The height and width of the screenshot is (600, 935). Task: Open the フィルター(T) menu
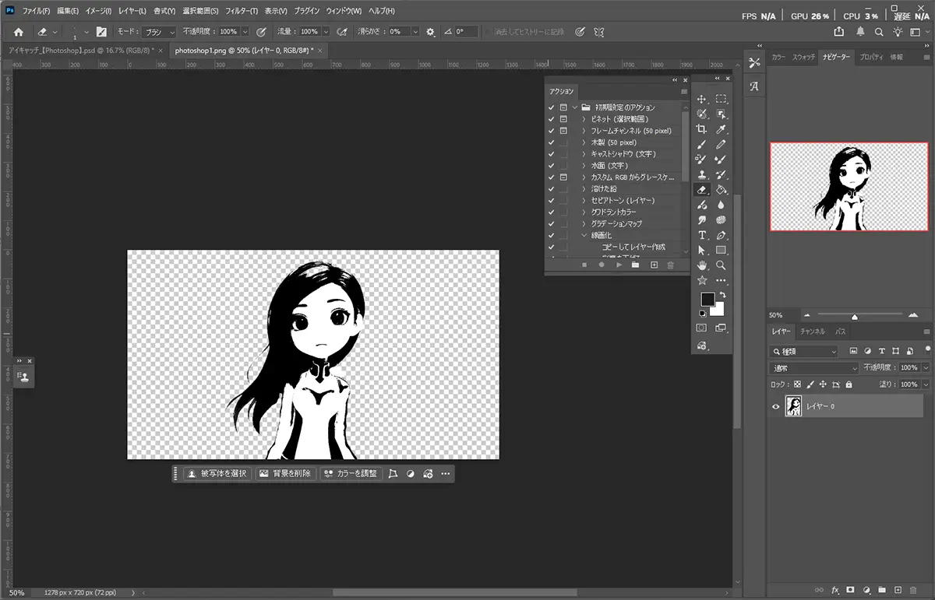pos(241,12)
